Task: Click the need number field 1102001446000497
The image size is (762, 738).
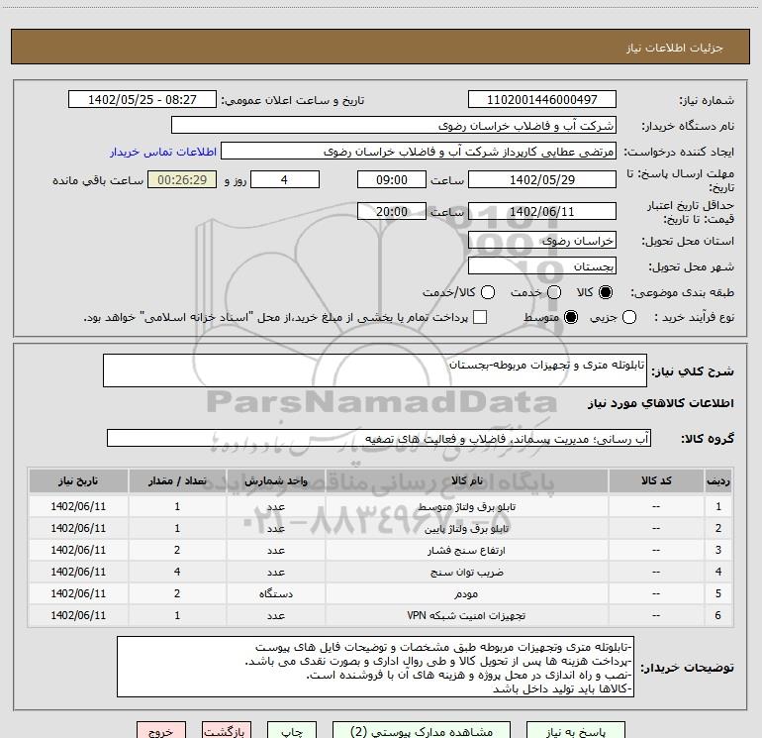Action: 542,100
